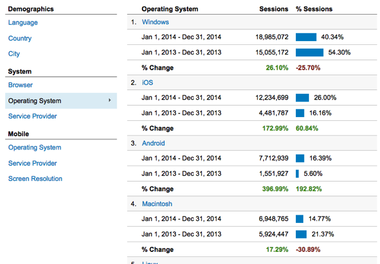The image size is (380, 264).
Task: Click the iOS 16.16% sessions bar
Action: [300, 113]
